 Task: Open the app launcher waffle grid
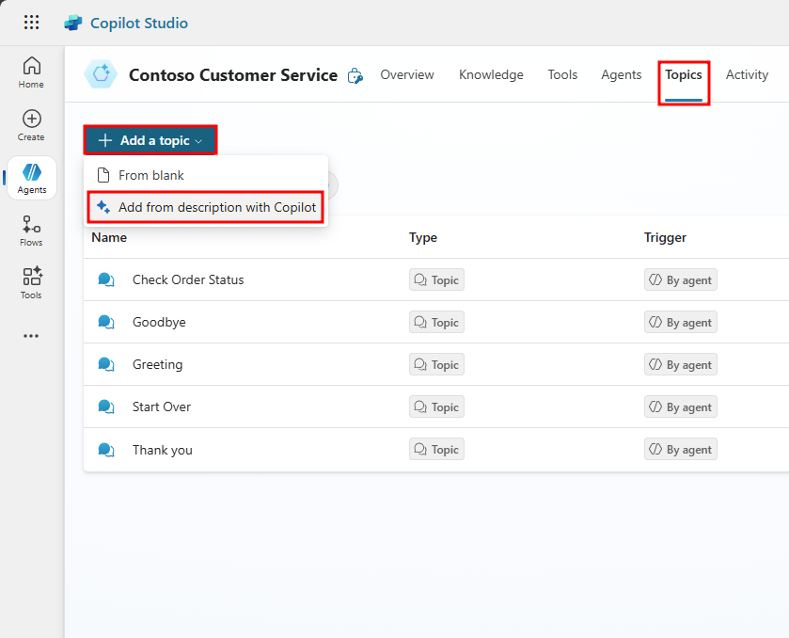[31, 23]
